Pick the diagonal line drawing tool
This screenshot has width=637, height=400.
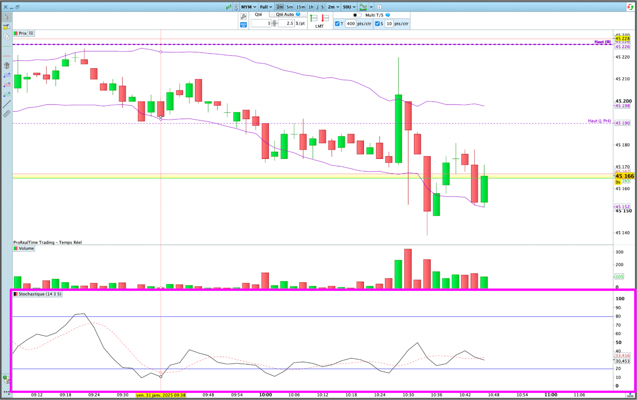click(7, 104)
